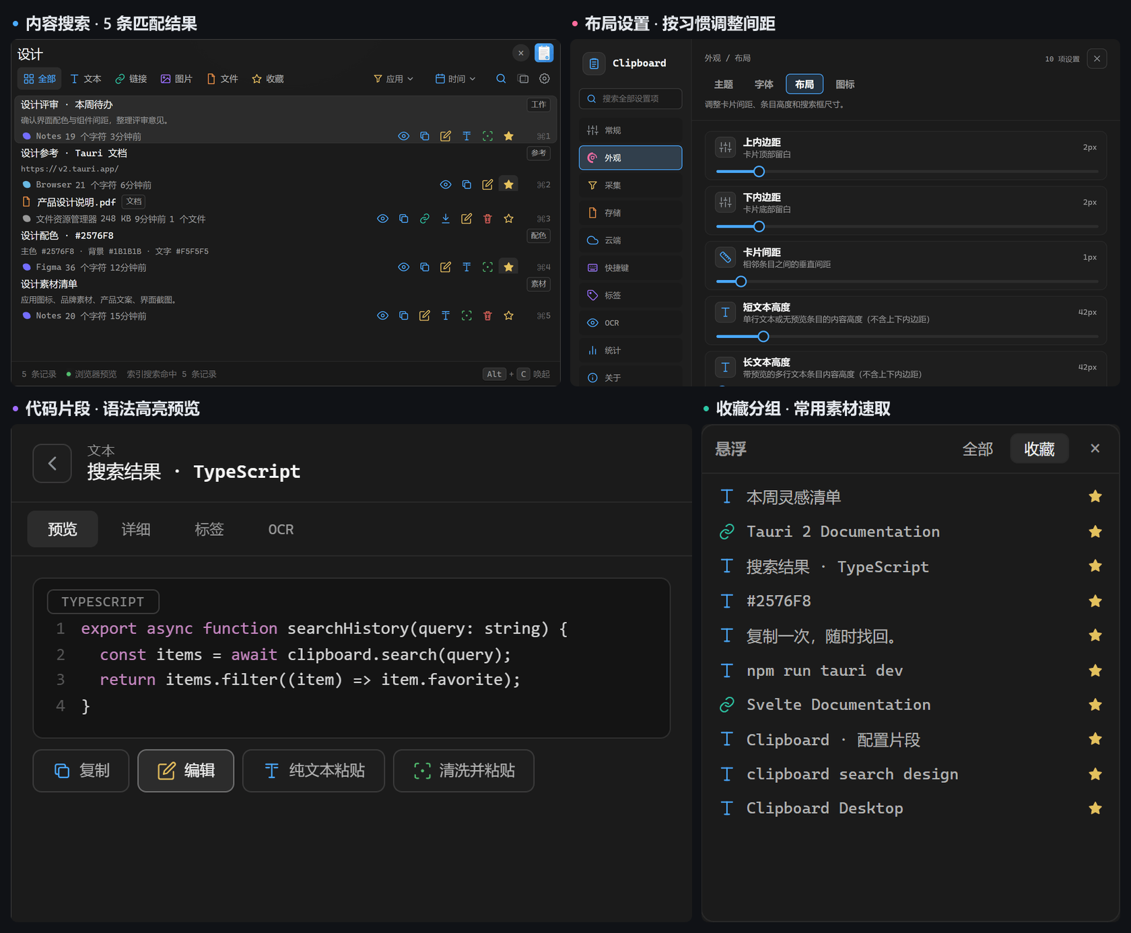Unstar 本周灵感清单 in favorites list

[1095, 497]
